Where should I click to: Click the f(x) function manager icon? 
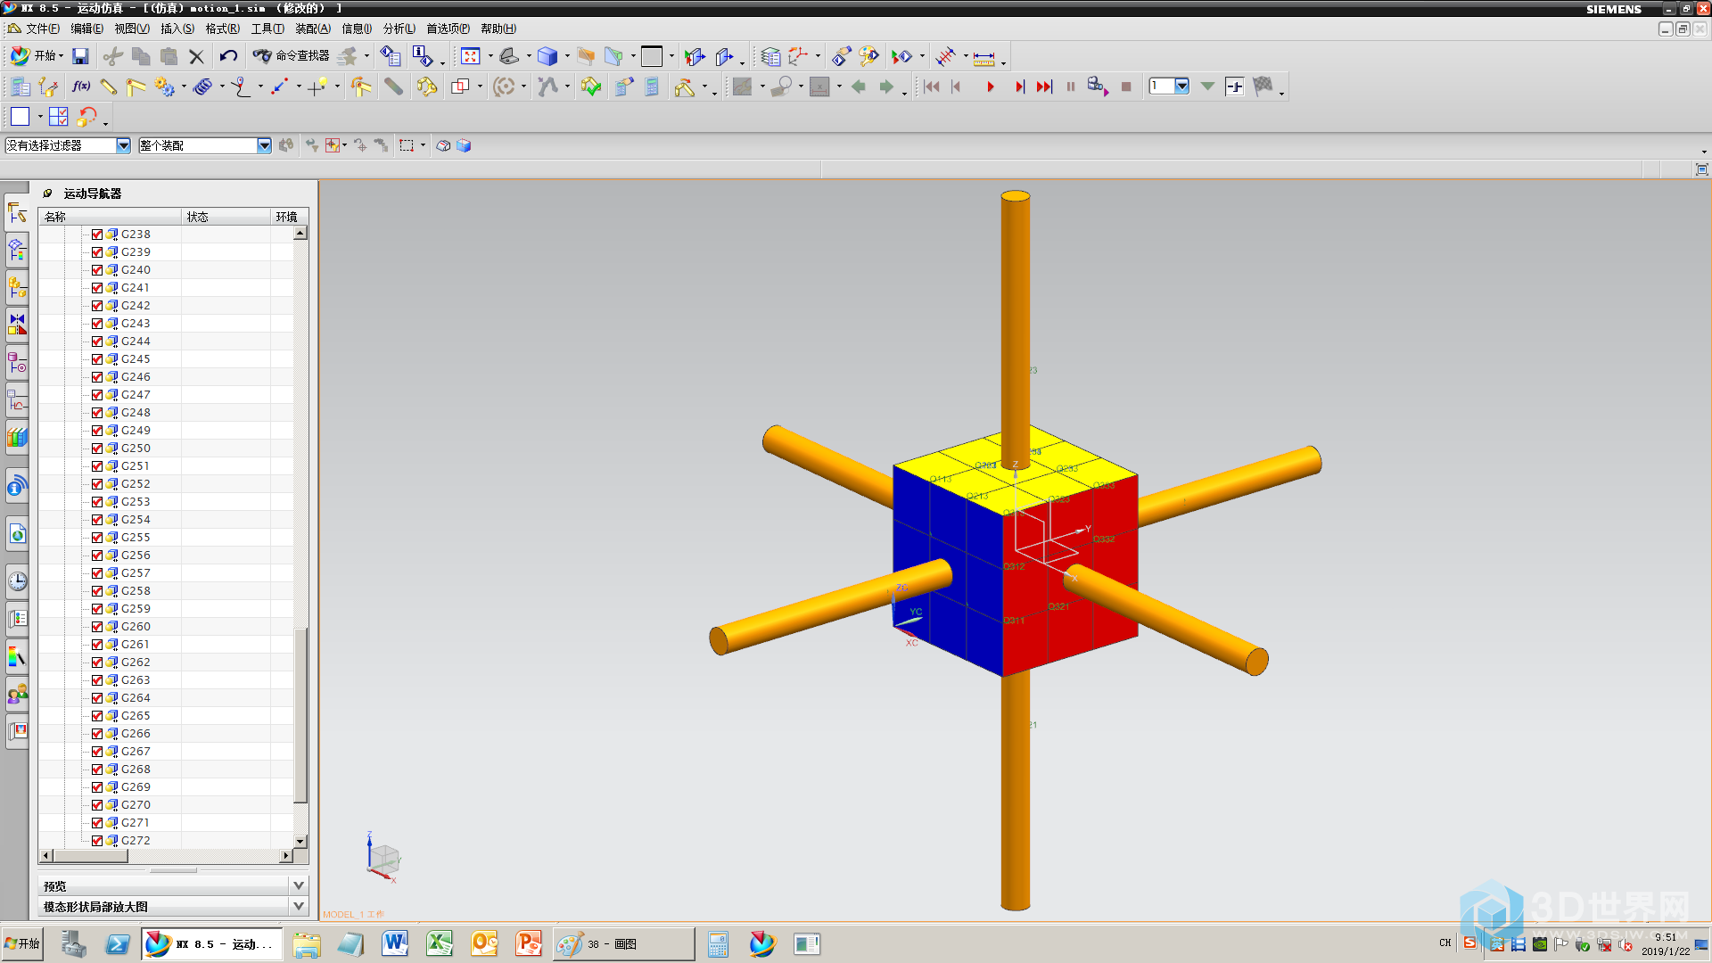click(81, 86)
